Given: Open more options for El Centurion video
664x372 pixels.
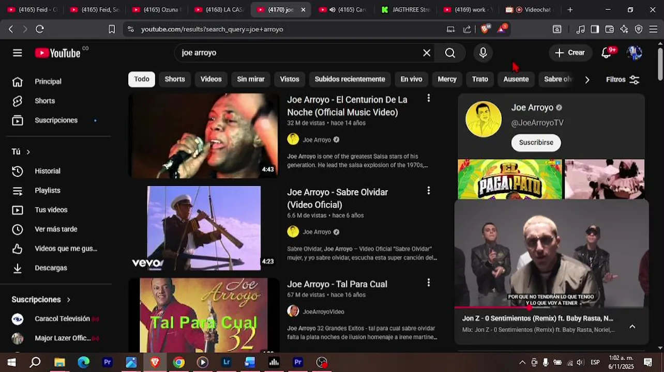Looking at the screenshot, I should coord(428,98).
